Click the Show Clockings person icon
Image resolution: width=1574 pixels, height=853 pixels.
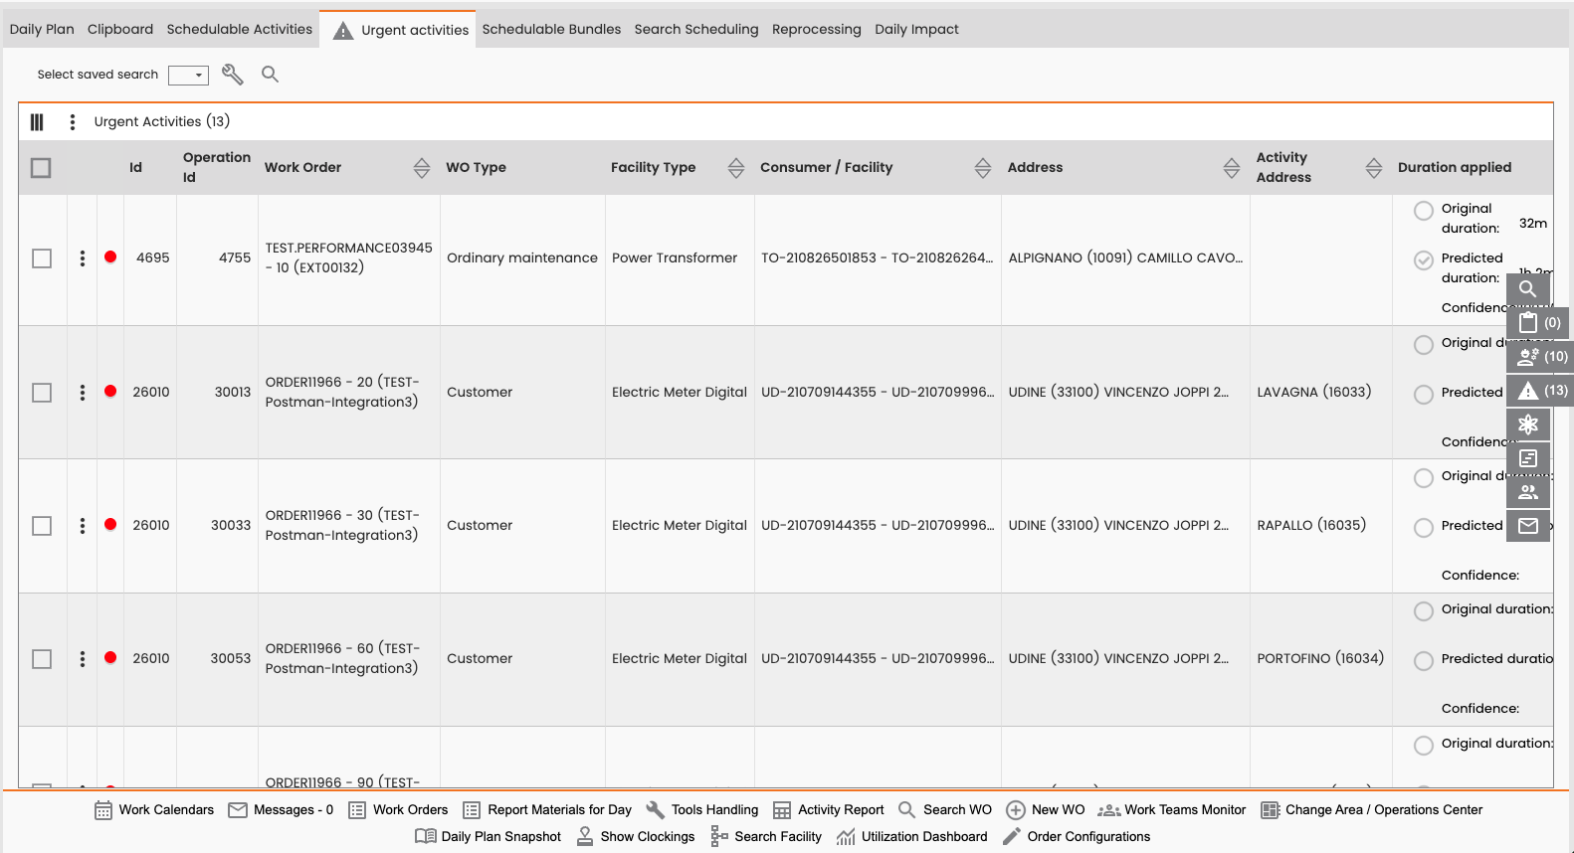pos(585,836)
